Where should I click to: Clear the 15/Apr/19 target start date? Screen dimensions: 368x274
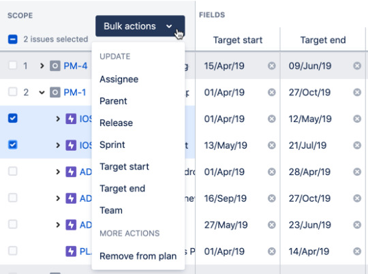(271, 66)
